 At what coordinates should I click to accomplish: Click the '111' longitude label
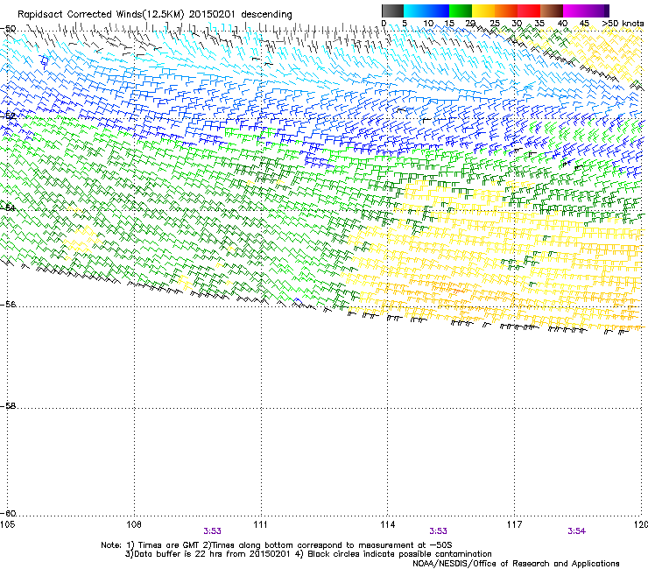[260, 524]
